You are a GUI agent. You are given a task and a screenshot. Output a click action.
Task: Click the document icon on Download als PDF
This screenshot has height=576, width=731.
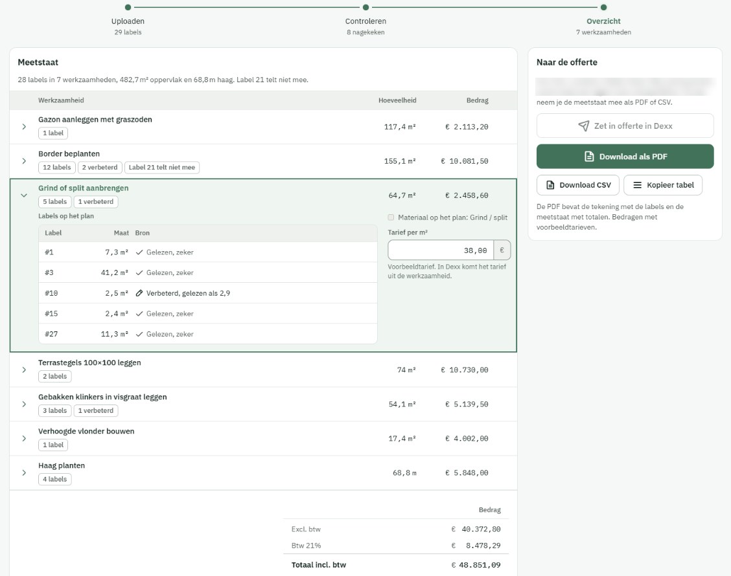589,157
